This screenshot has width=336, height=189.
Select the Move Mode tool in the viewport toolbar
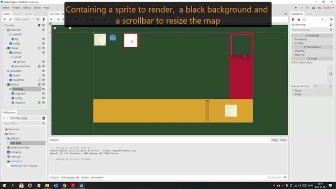pyautogui.click(x=58, y=19)
